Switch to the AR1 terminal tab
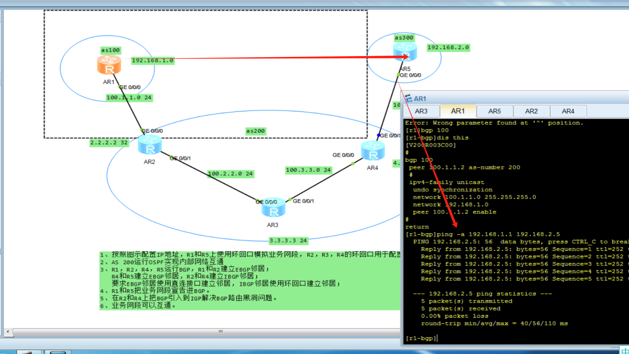This screenshot has height=354, width=629. click(458, 111)
